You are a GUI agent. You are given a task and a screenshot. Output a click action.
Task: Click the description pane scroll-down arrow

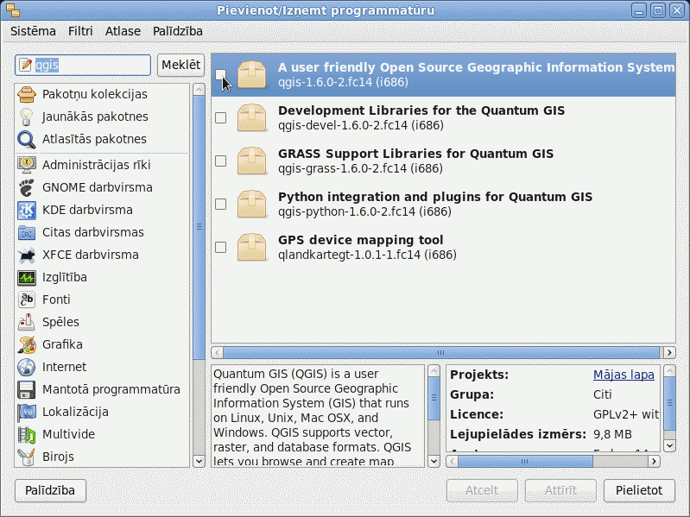point(434,461)
